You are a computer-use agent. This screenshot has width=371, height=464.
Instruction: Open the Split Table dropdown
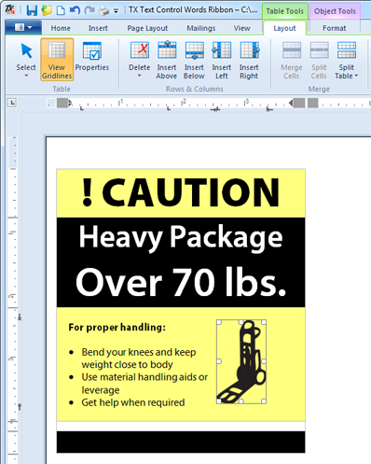347,60
